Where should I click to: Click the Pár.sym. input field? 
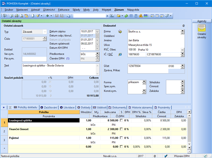pos(34,59)
